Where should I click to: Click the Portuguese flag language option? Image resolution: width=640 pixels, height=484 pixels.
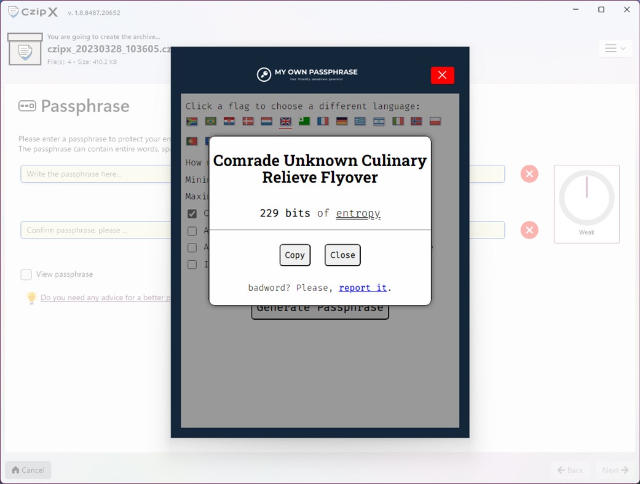point(192,141)
